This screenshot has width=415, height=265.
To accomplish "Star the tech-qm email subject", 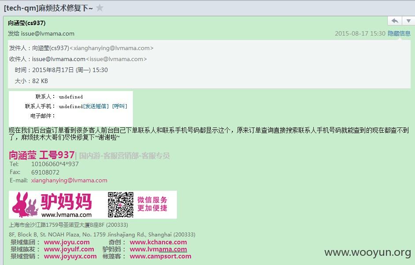I will [x=100, y=8].
